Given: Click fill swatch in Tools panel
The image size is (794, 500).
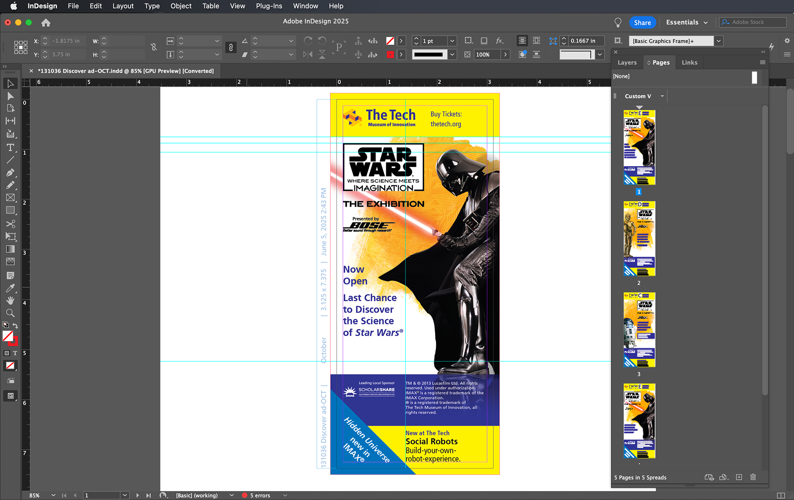Looking at the screenshot, I should click(8, 336).
